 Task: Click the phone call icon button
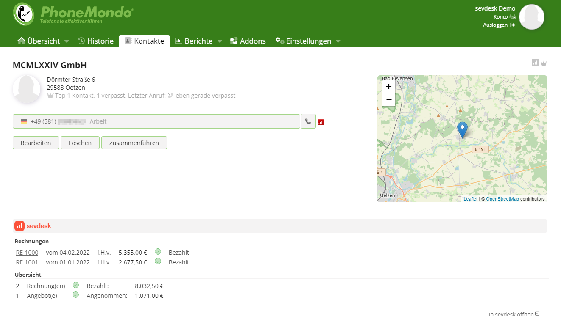tap(308, 121)
